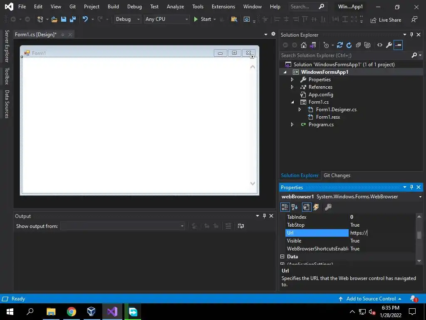
Task: Undo the last action
Action: tap(85, 19)
